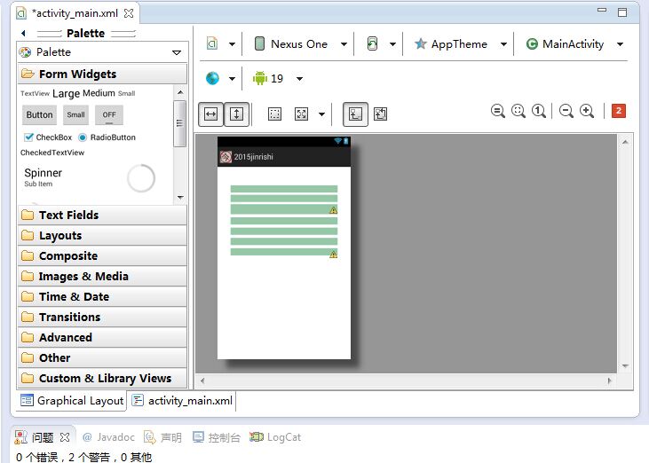649x463 pixels.
Task: Select the Button widget in palette
Action: (x=39, y=115)
